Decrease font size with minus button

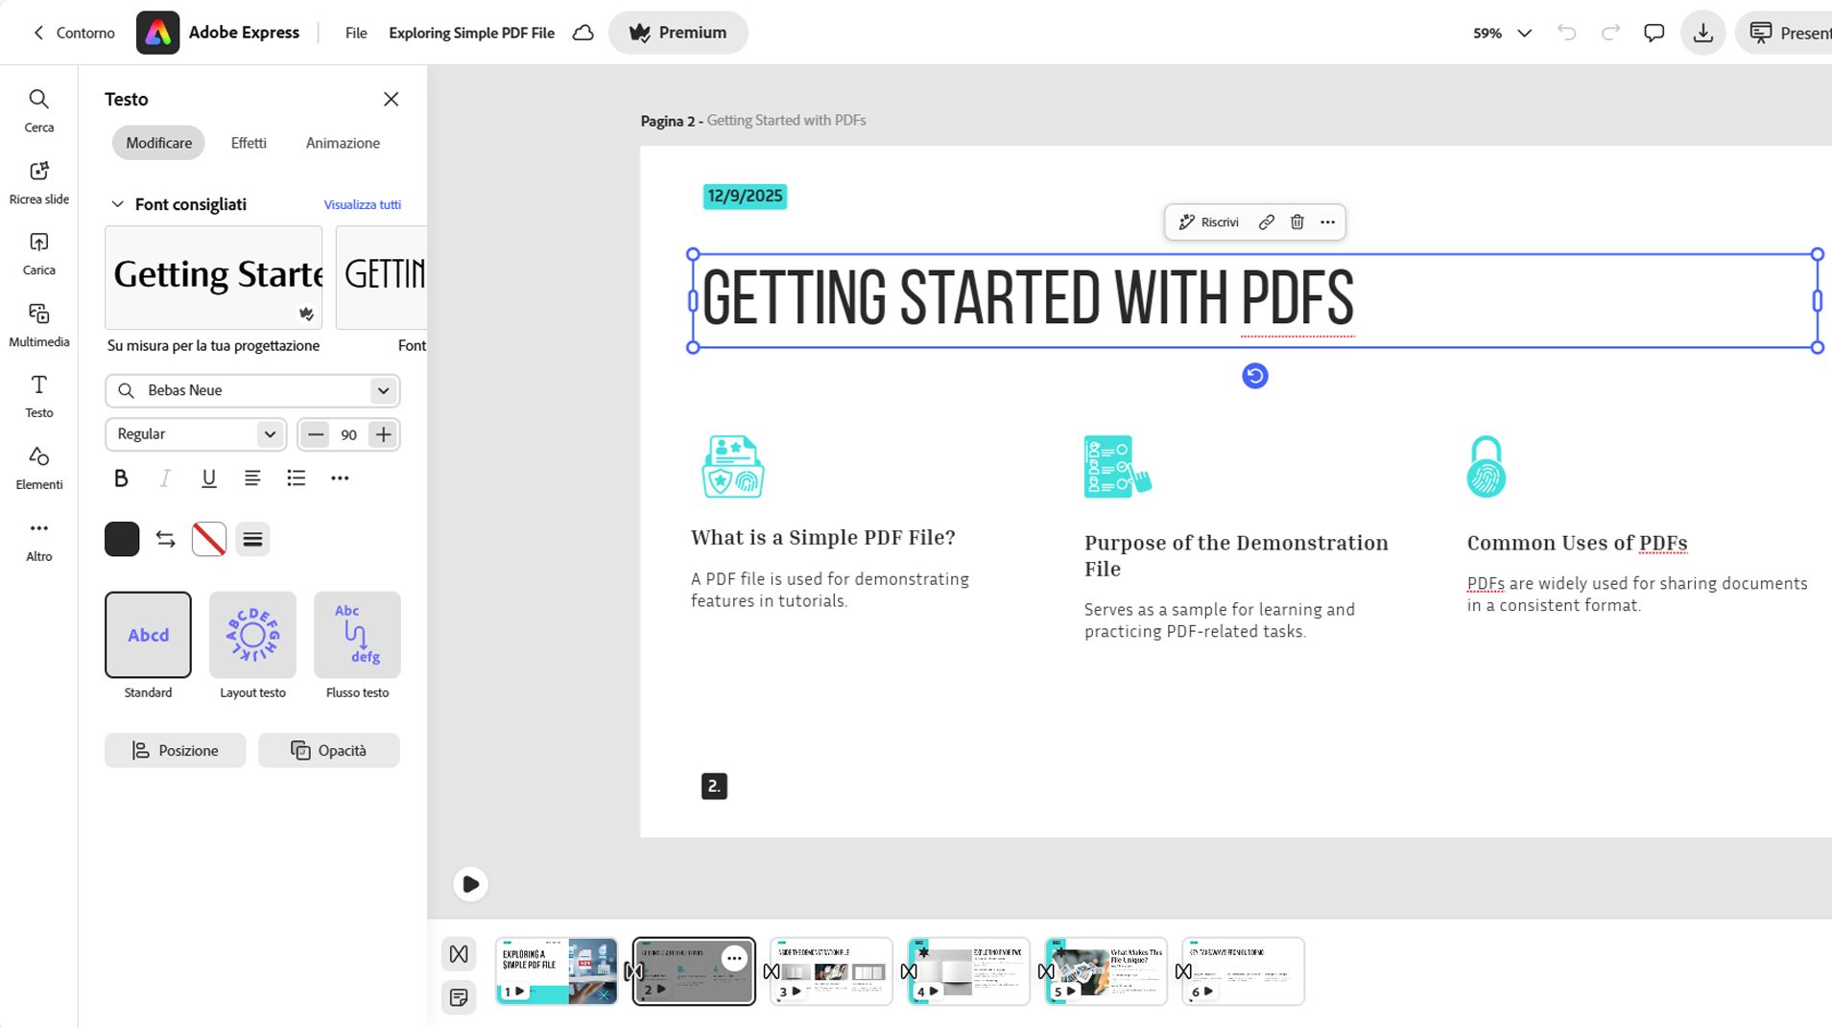tap(315, 434)
